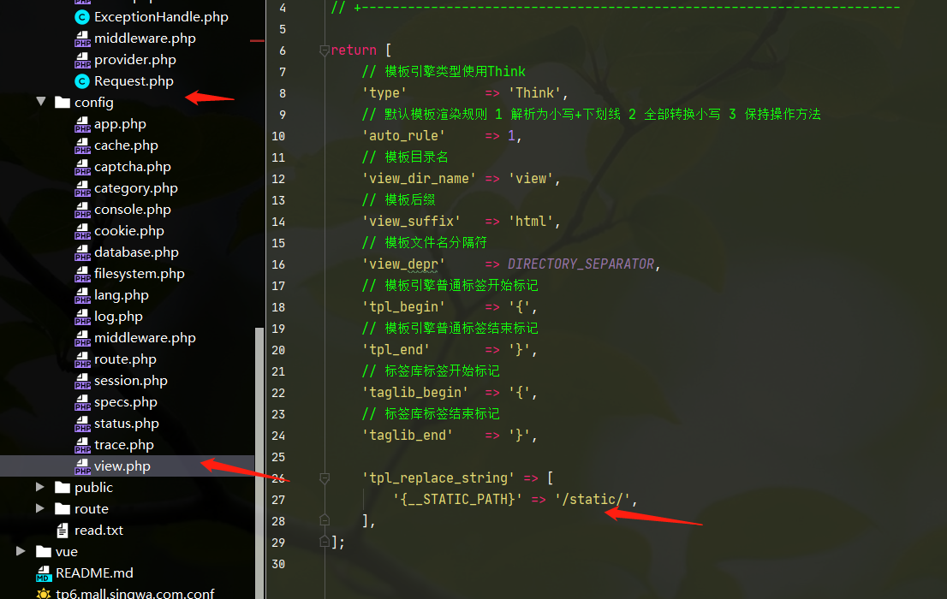Click fold end marker at line 29
This screenshot has width=947, height=599.
pos(325,541)
